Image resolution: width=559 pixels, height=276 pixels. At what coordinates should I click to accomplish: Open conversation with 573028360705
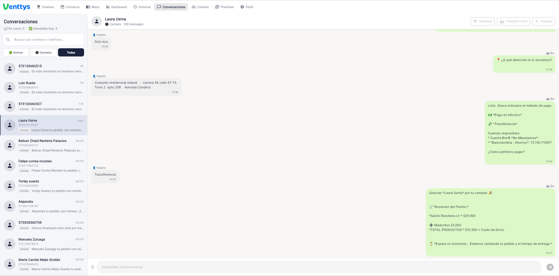point(44,225)
